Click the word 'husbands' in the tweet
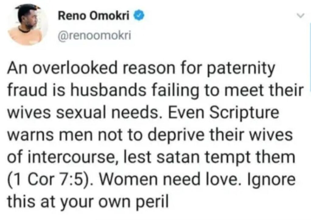Image resolution: width=311 pixels, height=220 pixels. (108, 90)
